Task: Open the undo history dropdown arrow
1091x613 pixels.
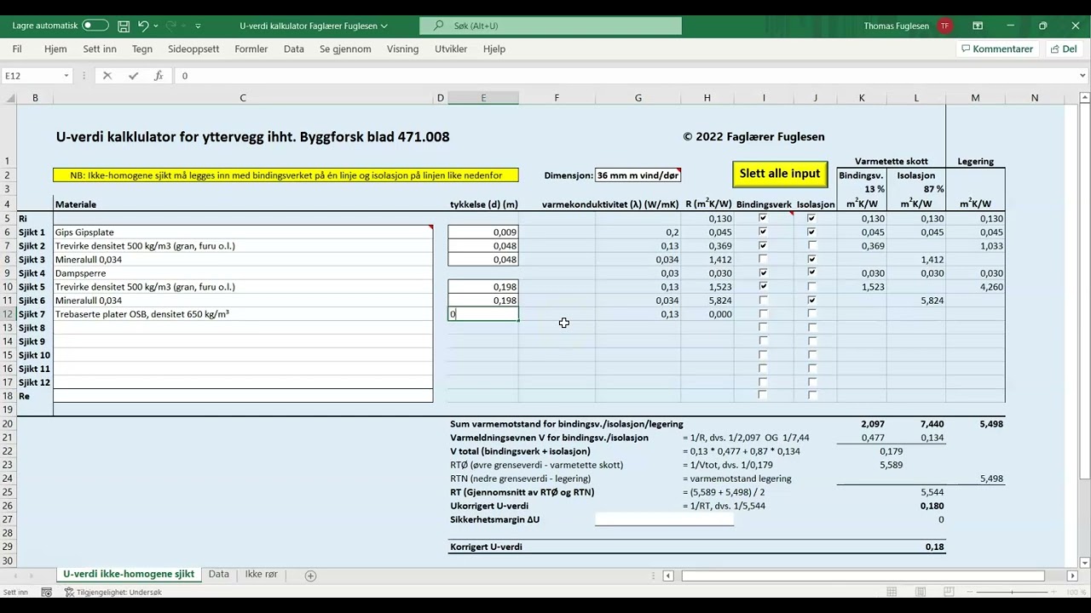Action: (156, 26)
